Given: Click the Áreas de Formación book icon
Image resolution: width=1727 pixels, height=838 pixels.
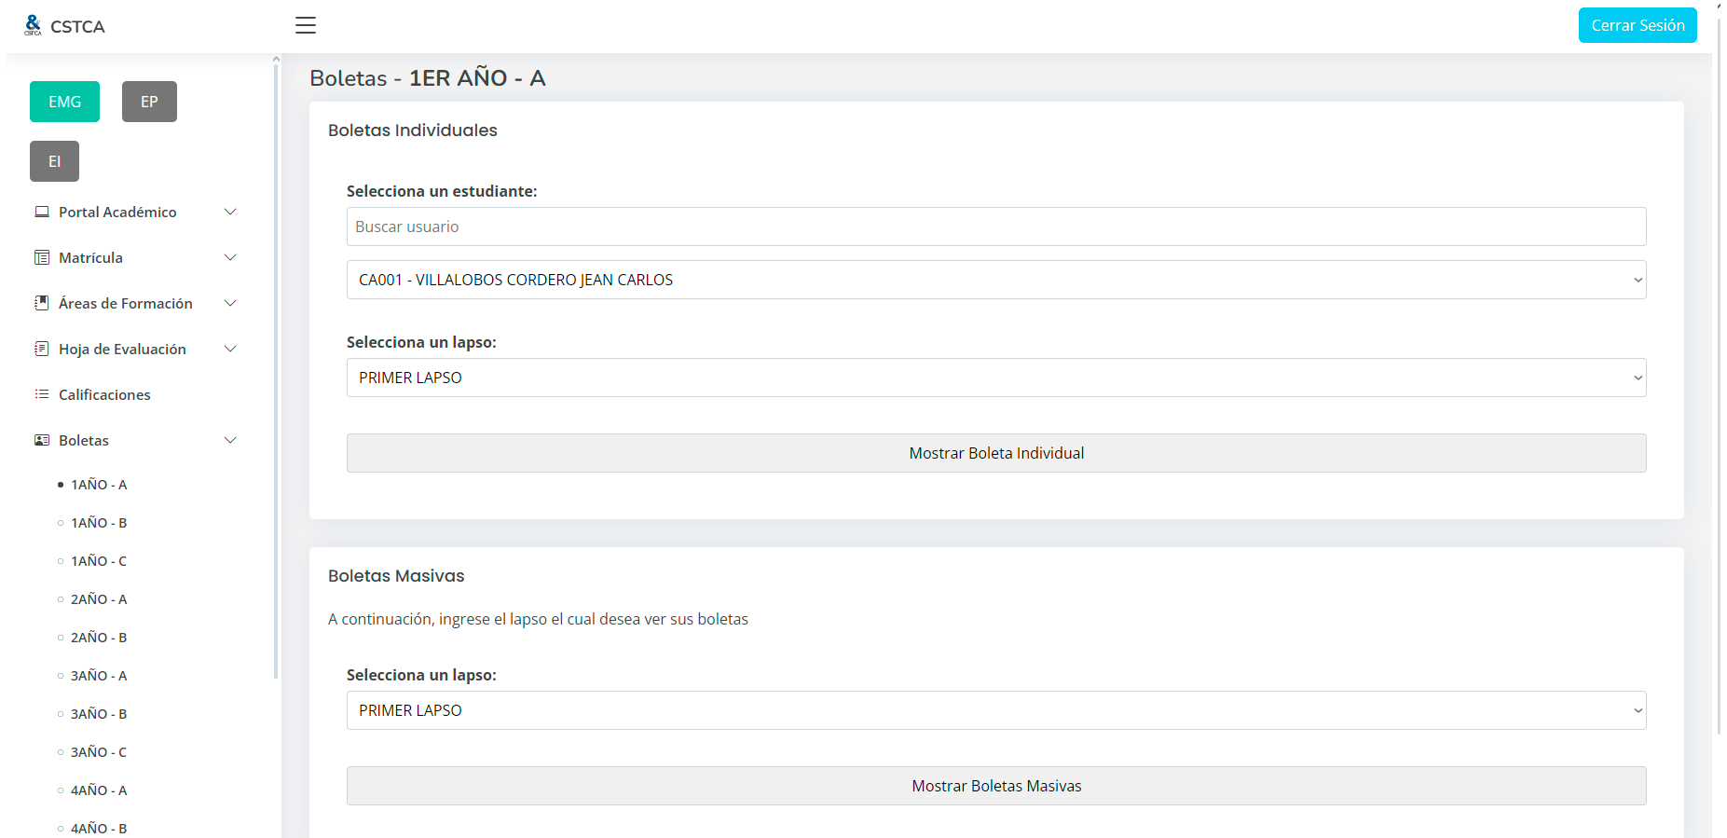Looking at the screenshot, I should click(42, 303).
